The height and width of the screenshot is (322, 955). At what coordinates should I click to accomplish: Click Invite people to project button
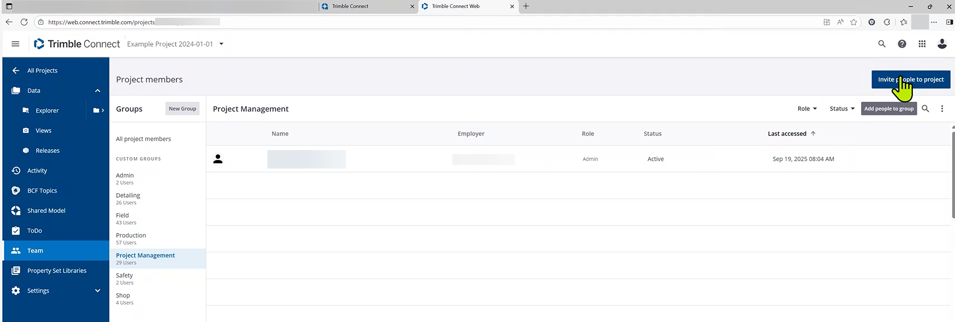point(911,79)
